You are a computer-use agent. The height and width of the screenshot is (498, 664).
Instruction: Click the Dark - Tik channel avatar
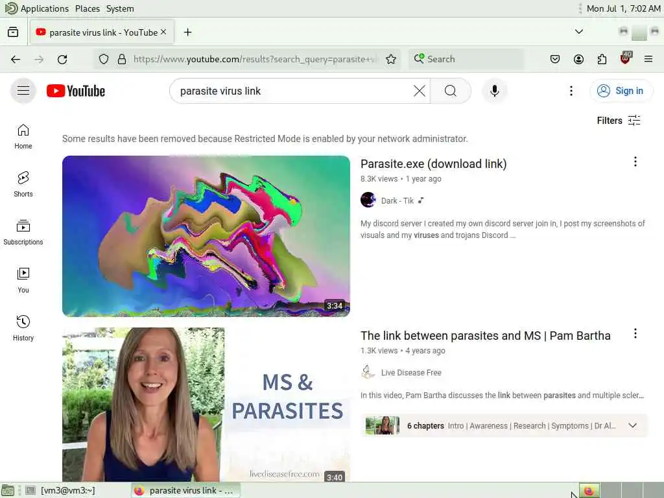click(368, 200)
